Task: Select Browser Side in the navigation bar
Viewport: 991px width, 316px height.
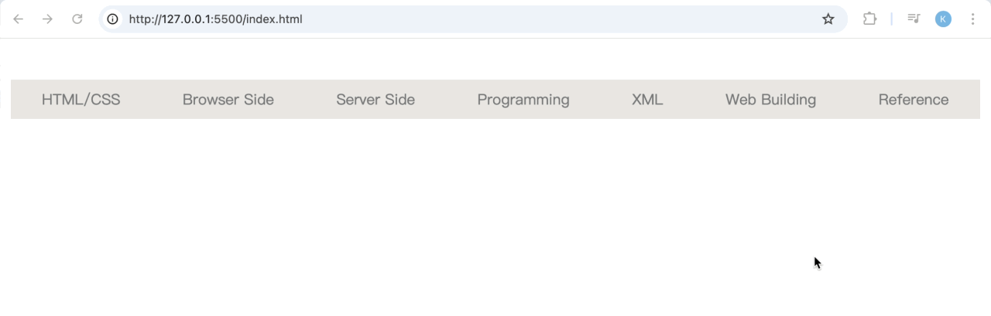Action: click(x=228, y=100)
